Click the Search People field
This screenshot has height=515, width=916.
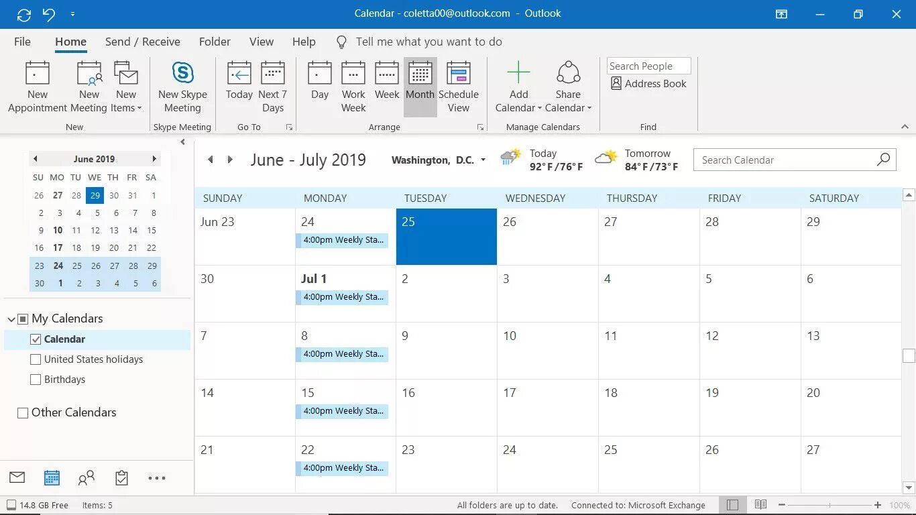click(648, 66)
